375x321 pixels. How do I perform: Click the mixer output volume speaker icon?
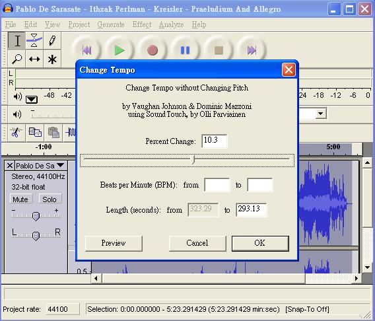click(17, 114)
